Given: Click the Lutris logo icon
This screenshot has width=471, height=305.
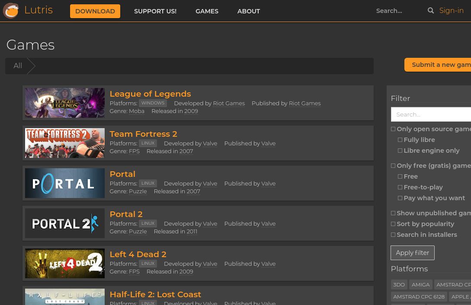Looking at the screenshot, I should pos(11,11).
